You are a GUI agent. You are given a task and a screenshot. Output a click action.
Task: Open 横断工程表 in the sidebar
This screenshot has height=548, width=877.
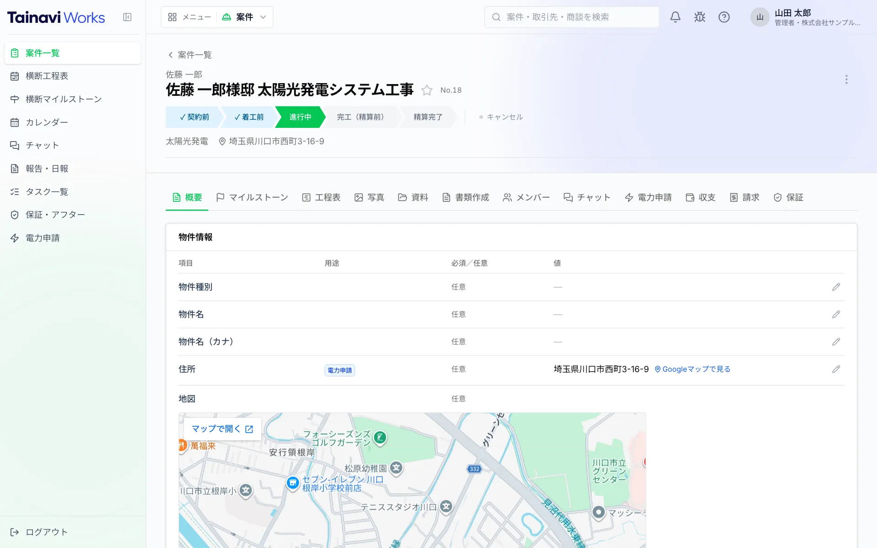tap(73, 76)
